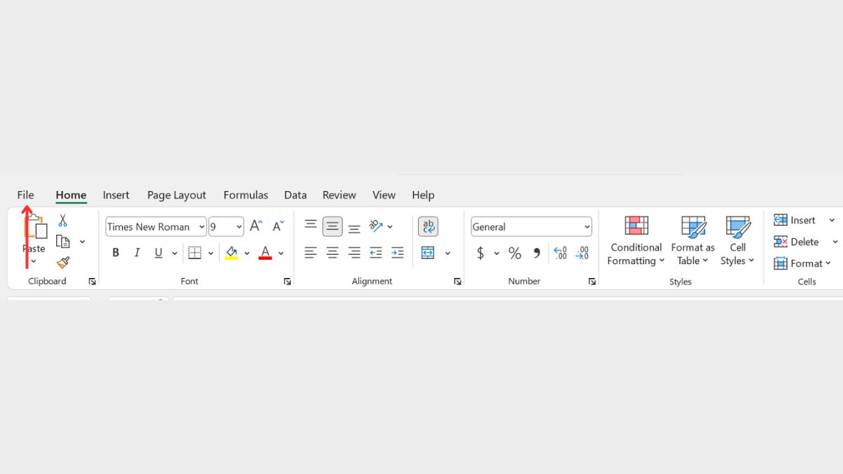Apply the yellow fill color swatch

point(231,253)
